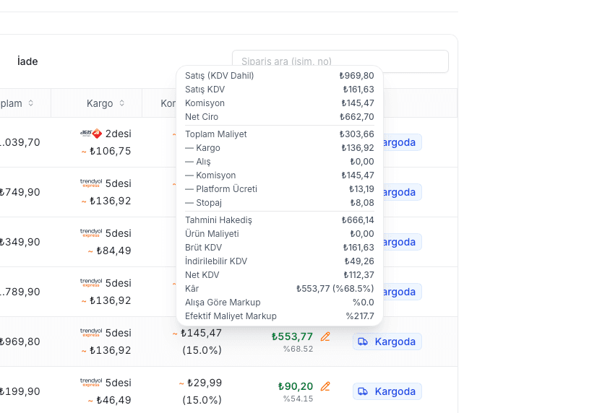Click profit percentage %68.52
Screen dimensions: 610x413
[x=298, y=349]
